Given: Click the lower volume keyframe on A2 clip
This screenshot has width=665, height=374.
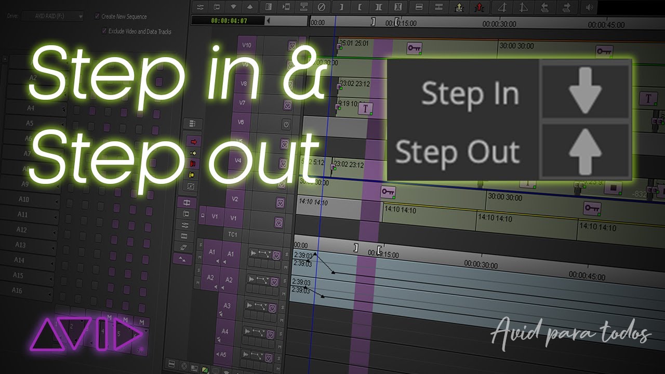Looking at the screenshot, I should (x=323, y=296).
